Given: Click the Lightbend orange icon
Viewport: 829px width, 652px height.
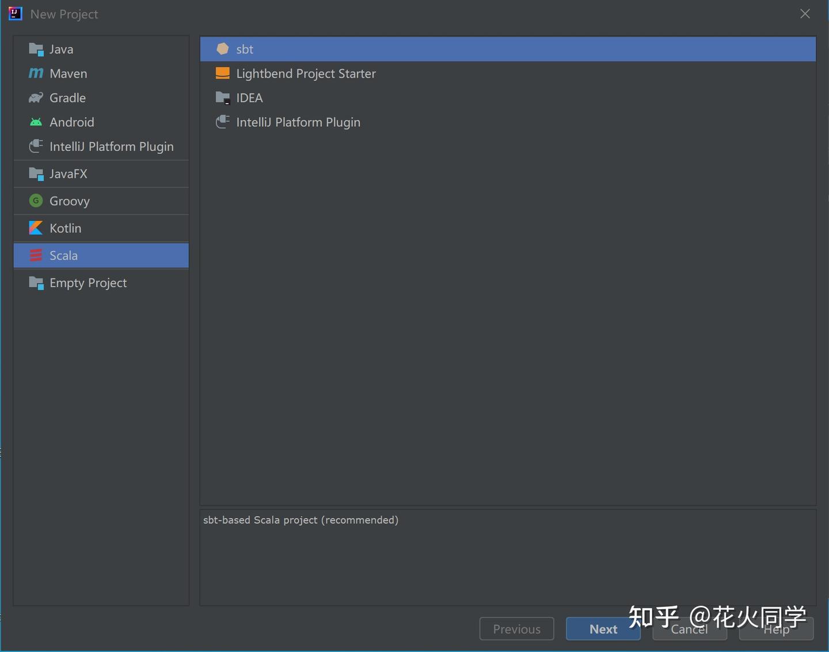Looking at the screenshot, I should [222, 73].
